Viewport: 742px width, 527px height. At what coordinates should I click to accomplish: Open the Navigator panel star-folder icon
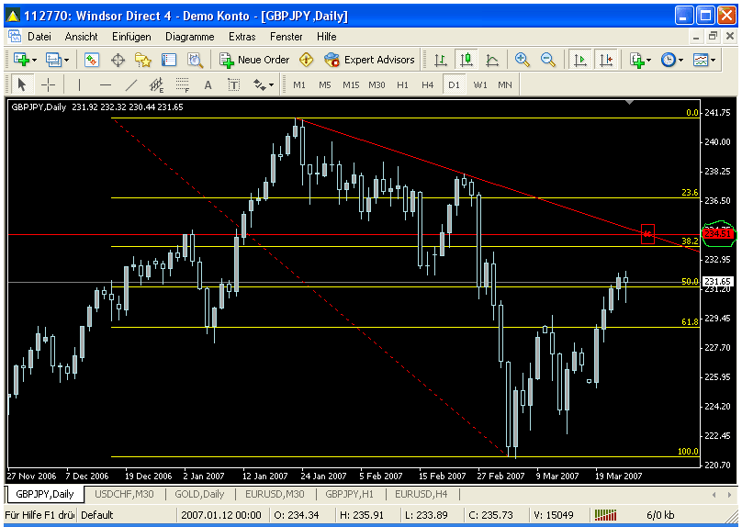click(x=143, y=60)
